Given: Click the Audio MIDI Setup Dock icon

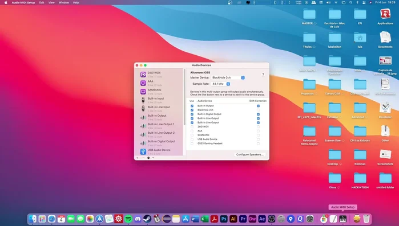Looking at the screenshot, I should [342, 219].
